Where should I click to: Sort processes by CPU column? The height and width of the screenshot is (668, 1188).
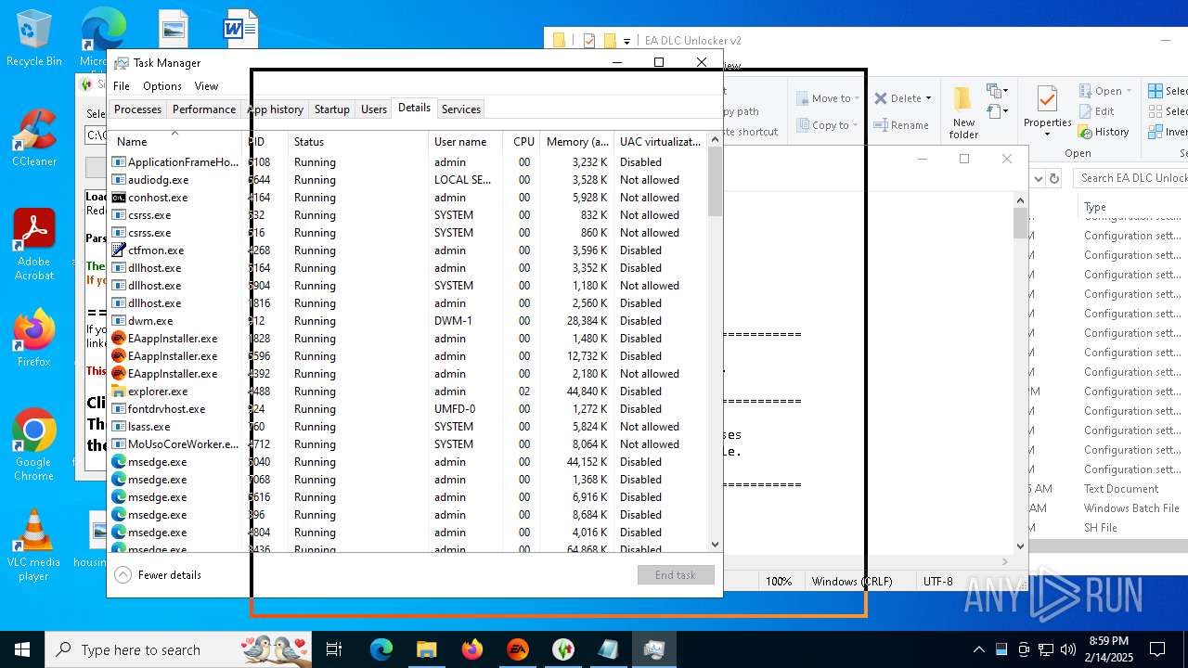(x=523, y=142)
